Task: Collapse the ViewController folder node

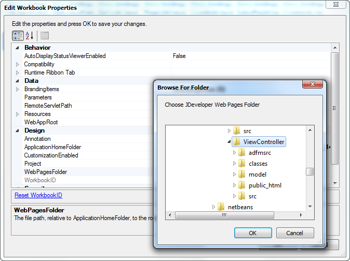Action: coord(229,142)
